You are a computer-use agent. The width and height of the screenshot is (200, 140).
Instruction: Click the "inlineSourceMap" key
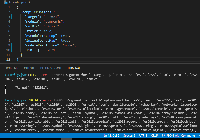pos(41,40)
